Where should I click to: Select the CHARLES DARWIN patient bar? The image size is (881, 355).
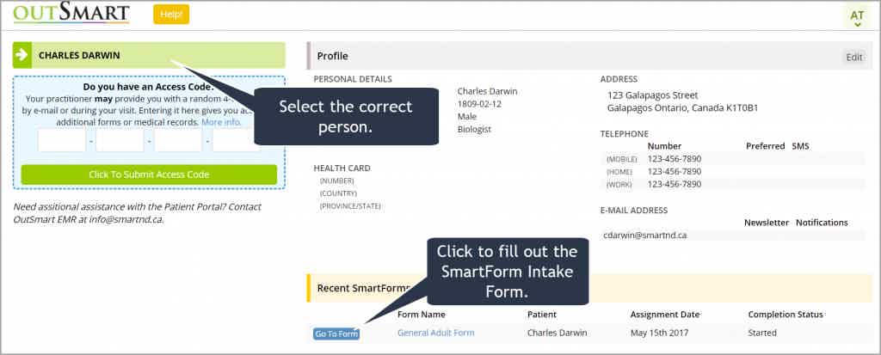149,55
